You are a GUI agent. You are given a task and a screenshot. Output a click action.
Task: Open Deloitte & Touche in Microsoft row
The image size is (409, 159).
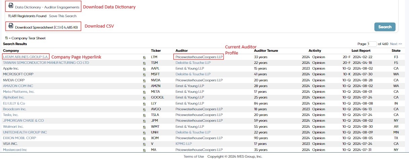(193, 74)
